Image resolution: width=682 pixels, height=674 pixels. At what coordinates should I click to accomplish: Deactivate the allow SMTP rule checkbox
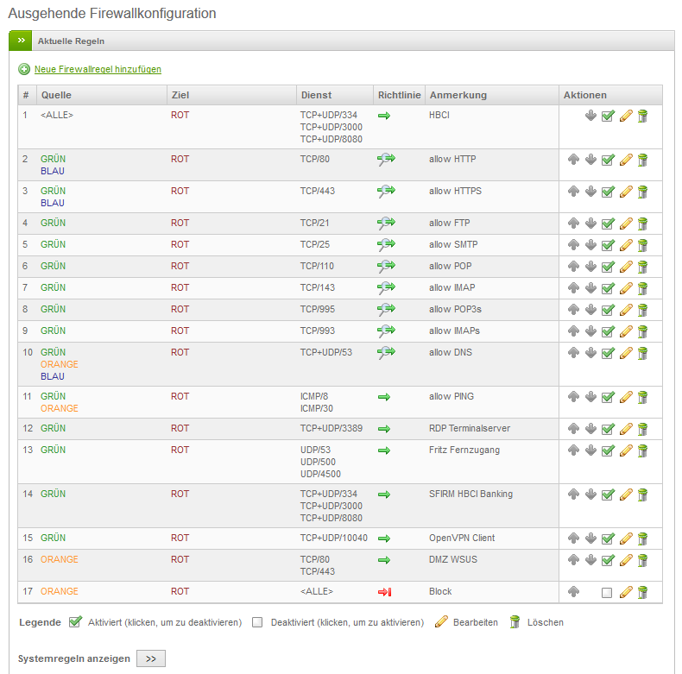coord(608,245)
